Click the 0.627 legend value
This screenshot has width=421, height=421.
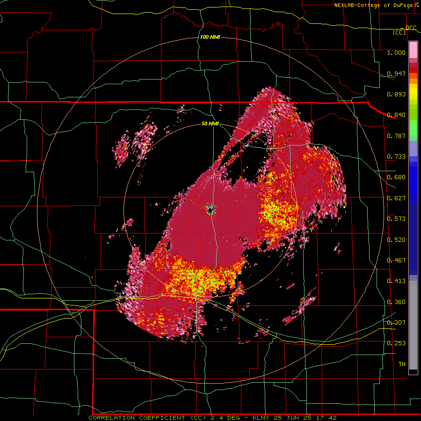[396, 198]
